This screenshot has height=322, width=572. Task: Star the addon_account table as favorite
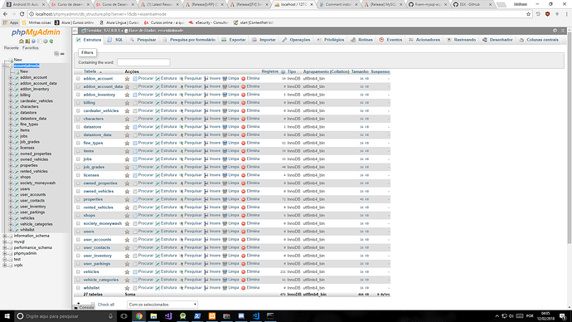127,79
